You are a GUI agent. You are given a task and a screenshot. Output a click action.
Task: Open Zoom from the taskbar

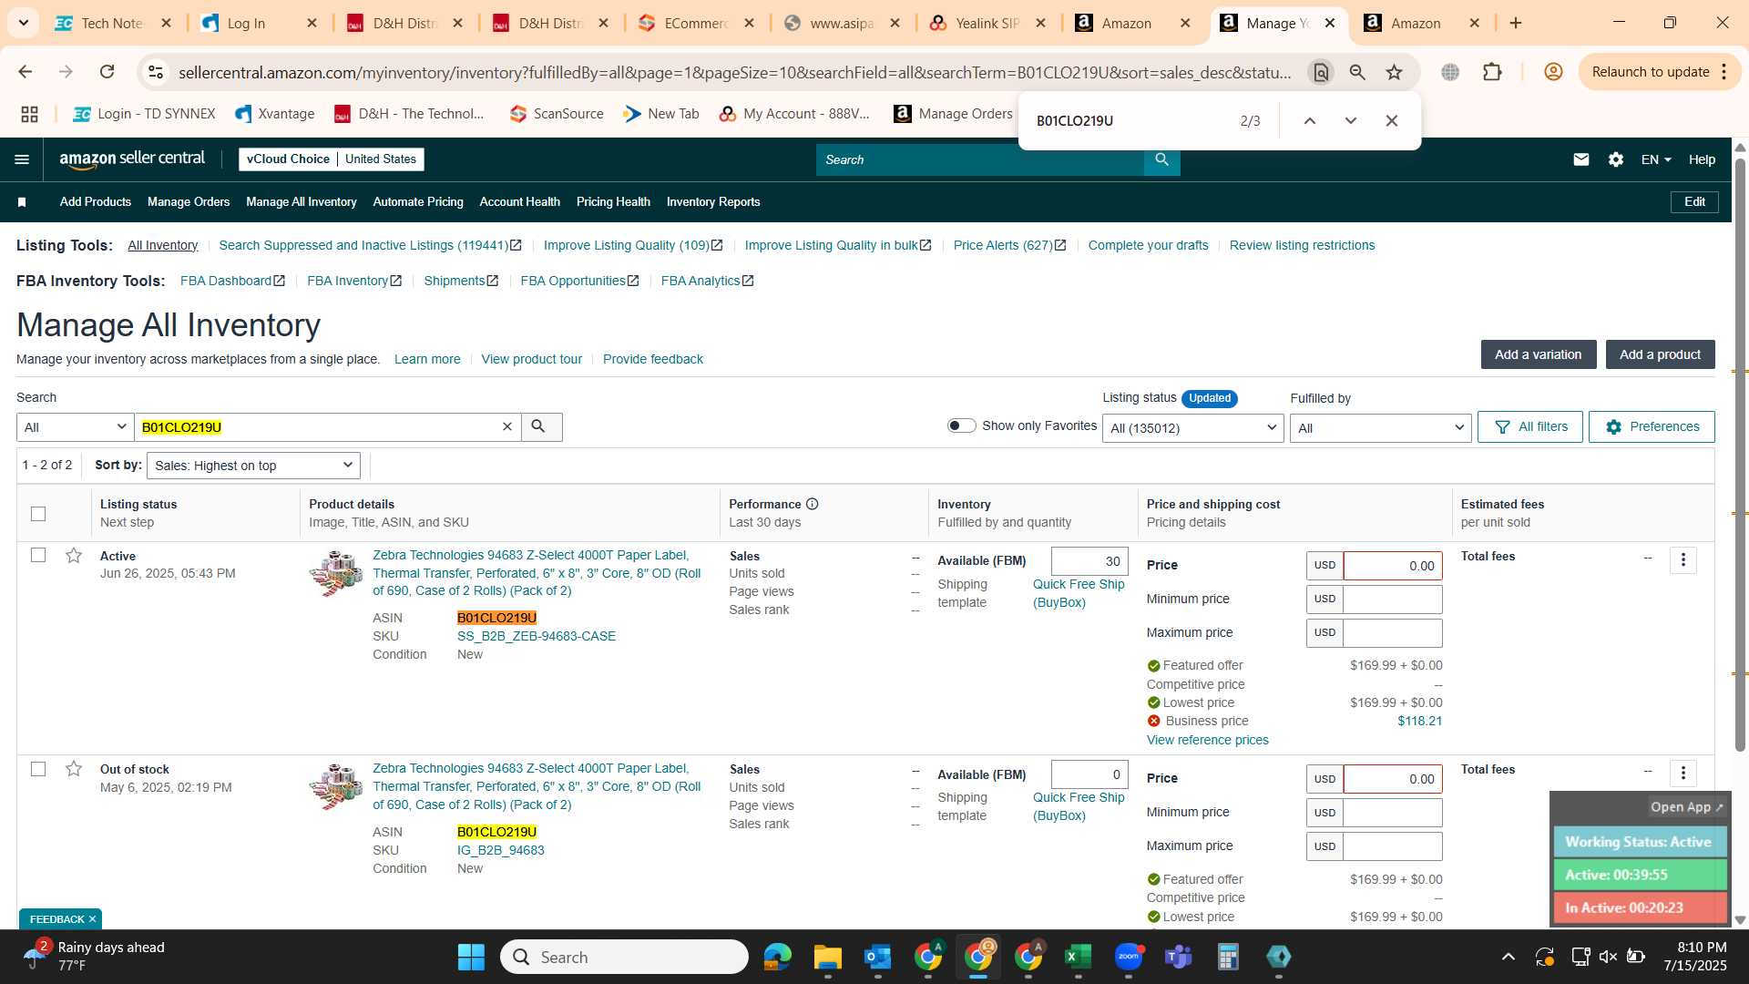pos(1128,957)
